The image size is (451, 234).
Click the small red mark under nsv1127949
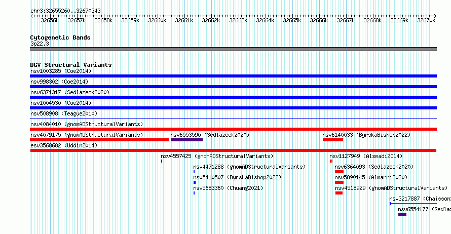[331, 161]
